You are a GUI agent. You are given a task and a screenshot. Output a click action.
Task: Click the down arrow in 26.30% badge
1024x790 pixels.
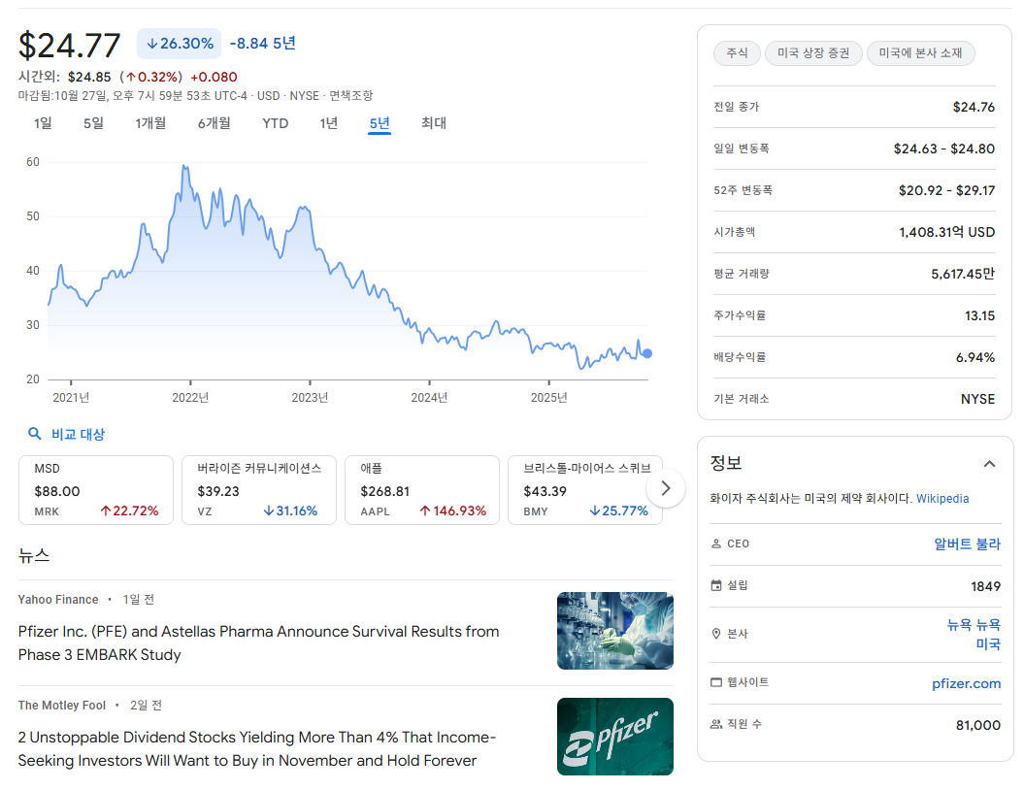click(x=151, y=44)
